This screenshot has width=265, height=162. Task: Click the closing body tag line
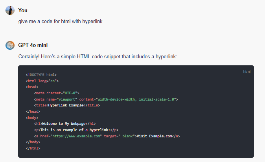(x=33, y=142)
